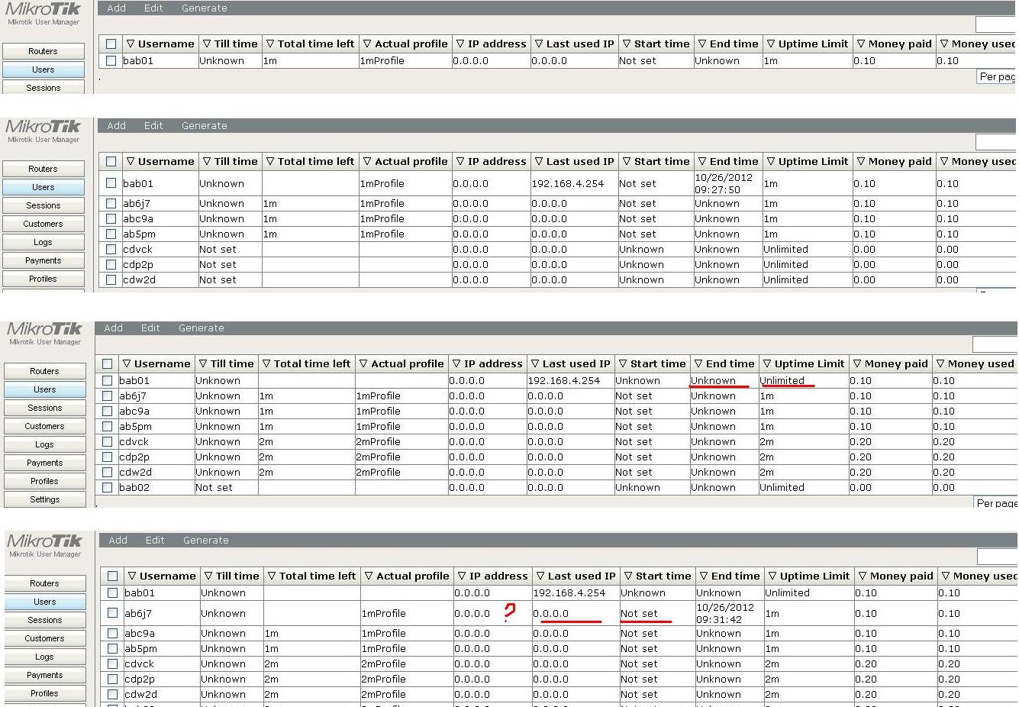Viewport: 1019px width, 707px height.
Task: Click the sort triangle beside Till time, second panel
Action: (x=206, y=161)
